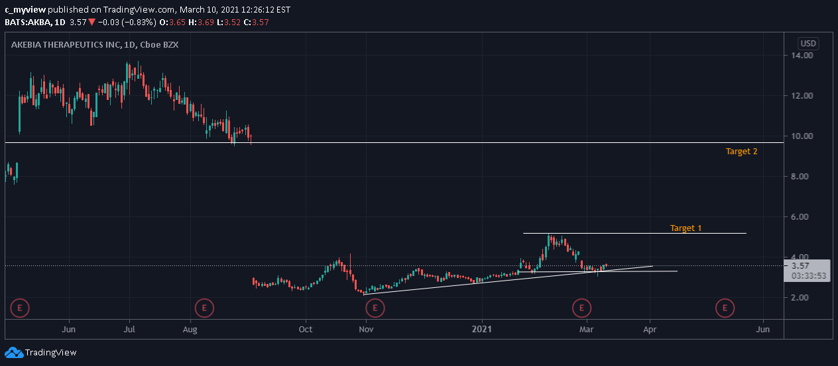Click the earnings marker at November

(x=375, y=308)
